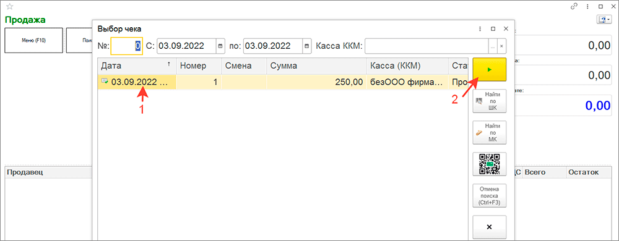
Task: Click the start date field 03.09.2022
Action: pos(187,46)
